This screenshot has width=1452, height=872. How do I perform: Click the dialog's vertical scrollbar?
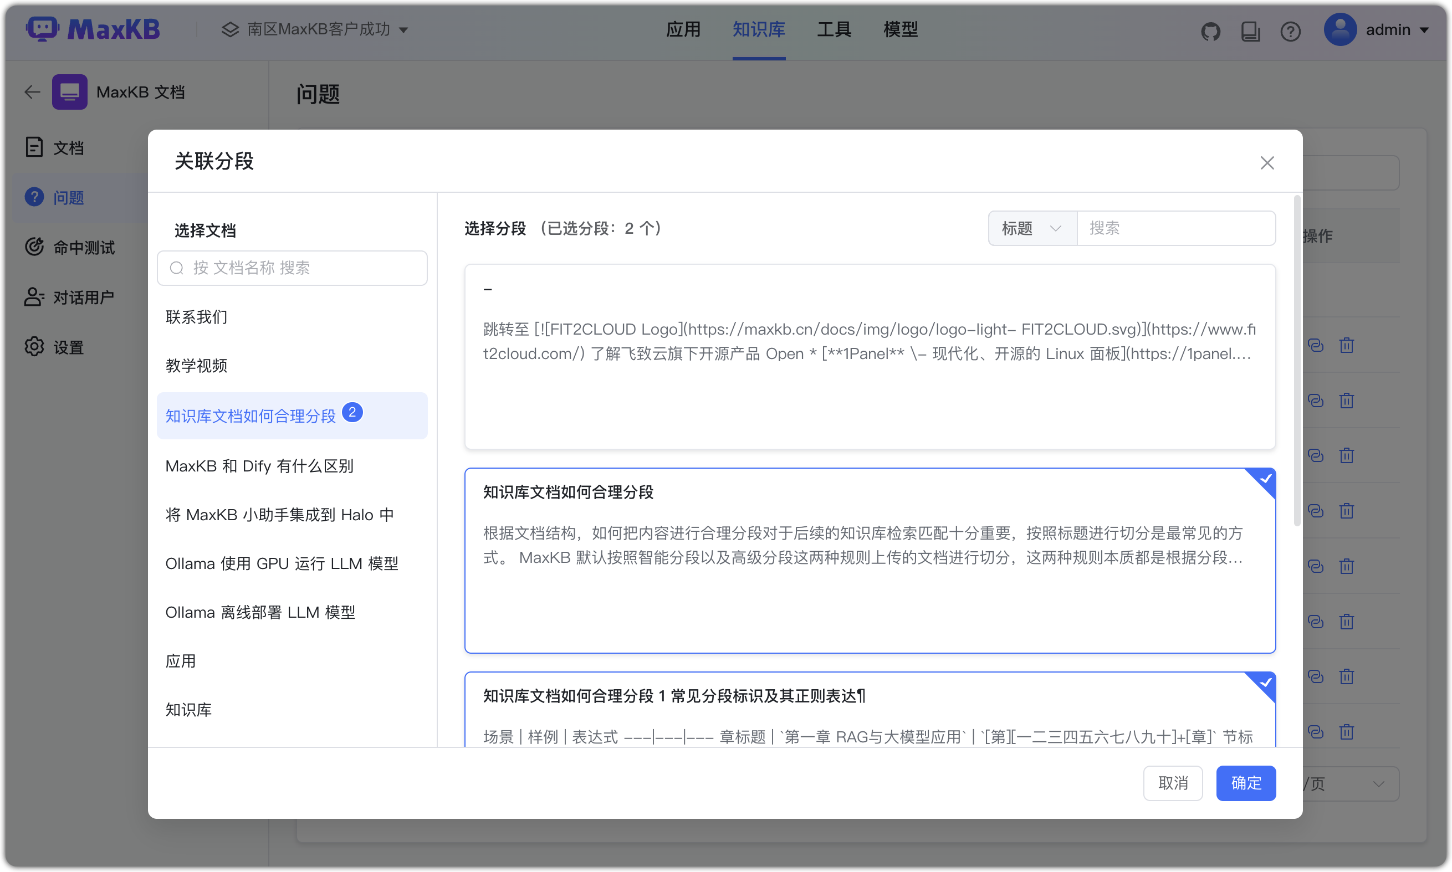[1297, 362]
